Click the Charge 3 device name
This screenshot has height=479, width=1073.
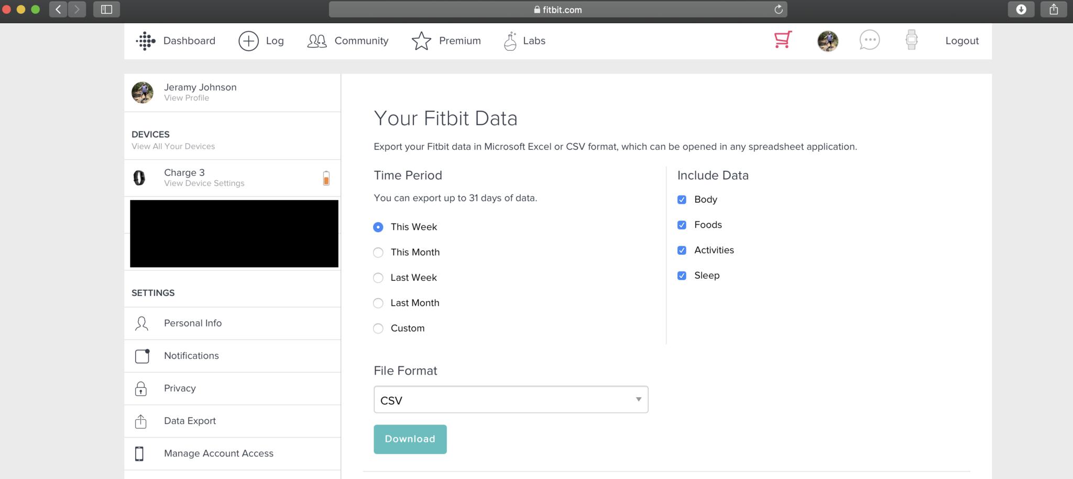tap(184, 172)
